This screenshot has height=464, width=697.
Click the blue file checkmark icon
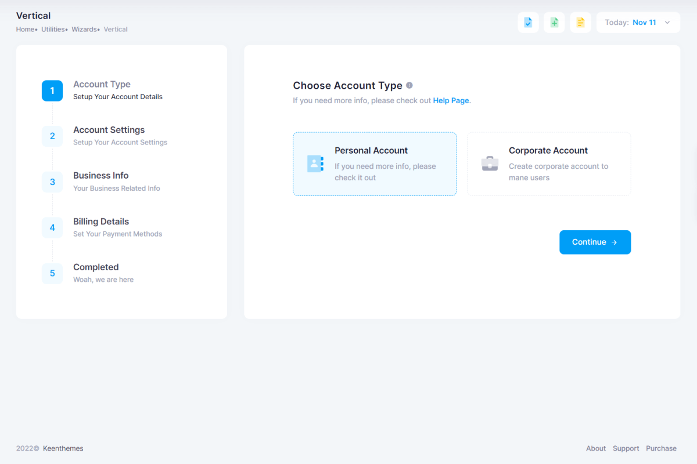coord(528,23)
